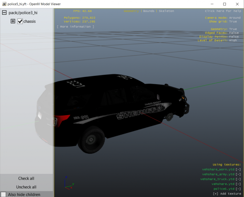Remove vehshare_army.ytd with its [-] button
Viewport: 244px width, 197px height.
[238, 174]
